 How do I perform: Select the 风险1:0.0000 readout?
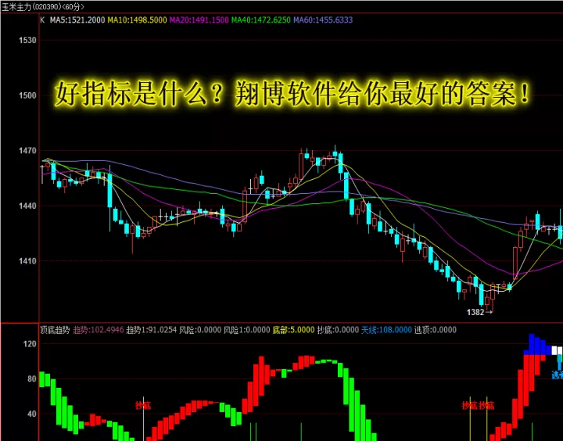pyautogui.click(x=246, y=330)
